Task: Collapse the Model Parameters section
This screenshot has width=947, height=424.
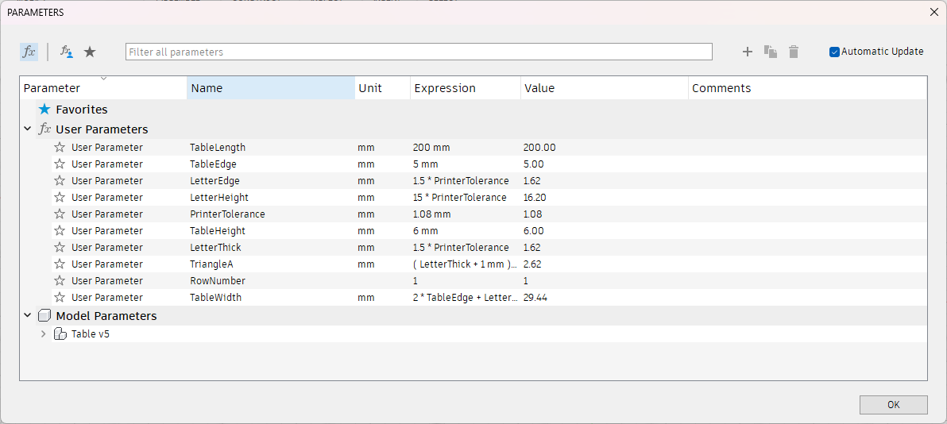Action: pos(28,315)
